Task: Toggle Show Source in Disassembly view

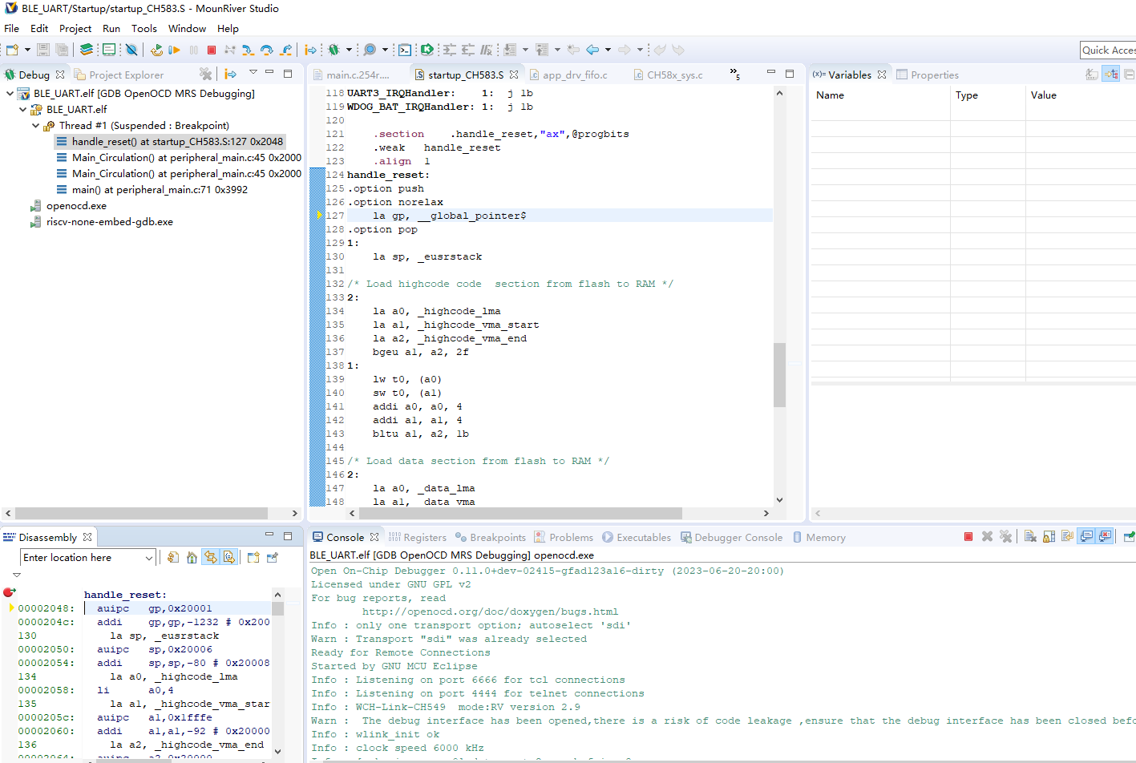Action: 229,557
